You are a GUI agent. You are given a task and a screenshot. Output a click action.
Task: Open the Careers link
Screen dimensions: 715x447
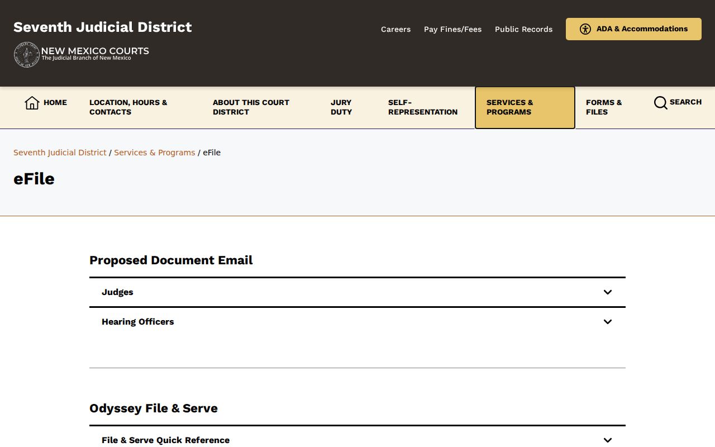click(x=395, y=29)
